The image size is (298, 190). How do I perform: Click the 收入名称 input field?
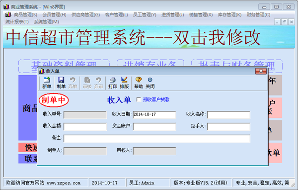[228, 115]
